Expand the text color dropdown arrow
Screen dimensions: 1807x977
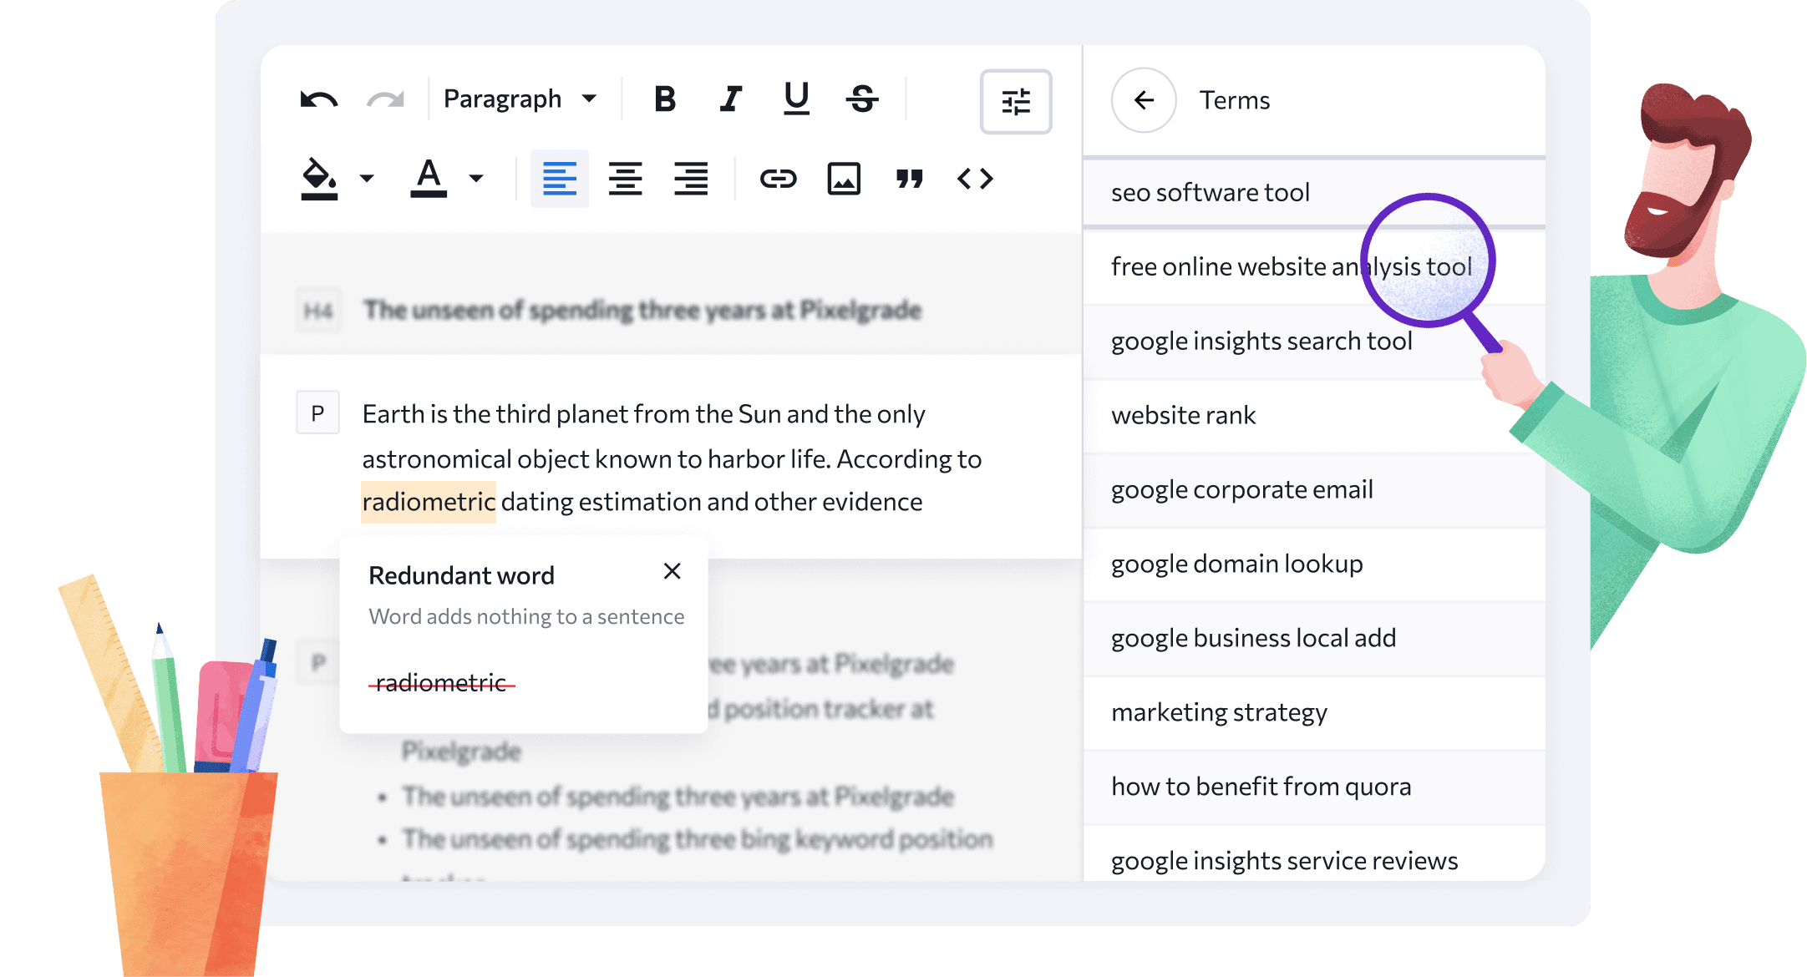click(x=476, y=178)
